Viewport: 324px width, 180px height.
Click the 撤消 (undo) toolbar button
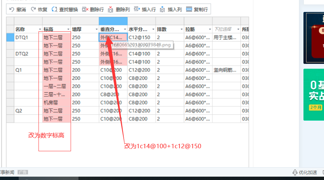click(18, 9)
